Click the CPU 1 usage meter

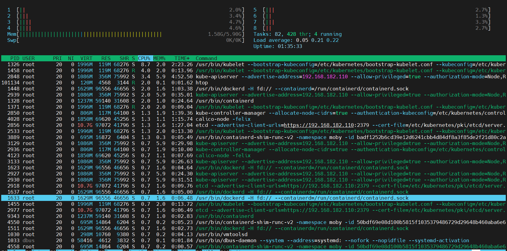point(126,10)
